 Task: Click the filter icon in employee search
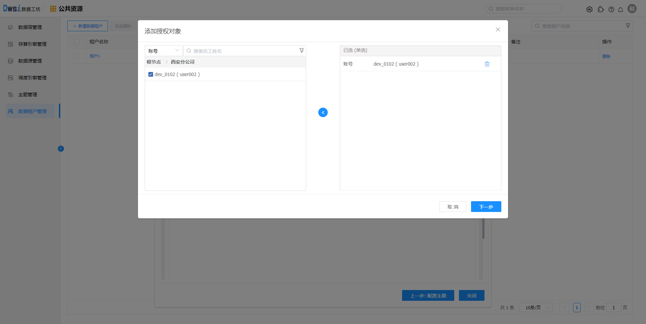(301, 50)
